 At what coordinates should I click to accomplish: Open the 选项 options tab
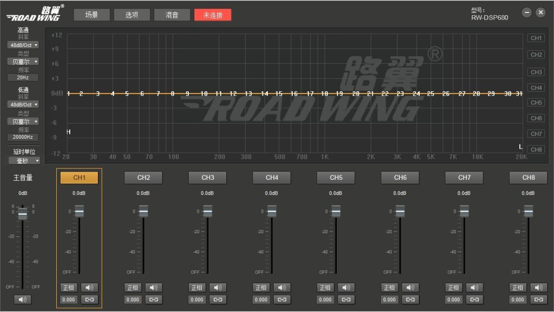click(132, 15)
